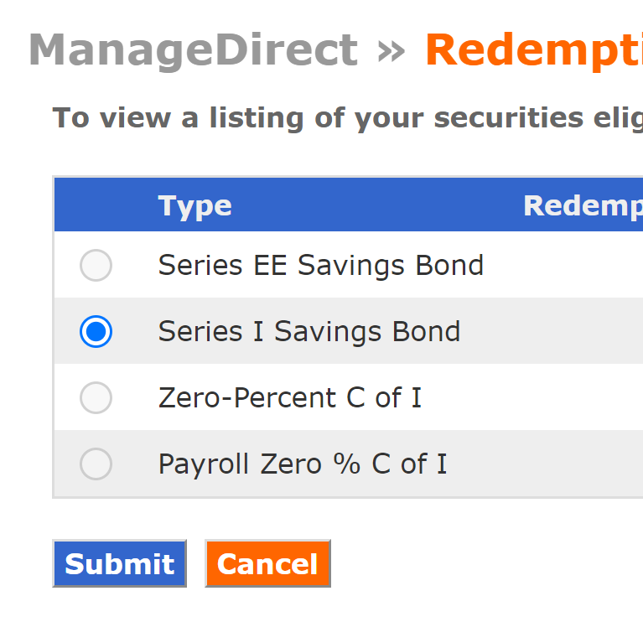Click the "Zero-Percent C of I" text label
Image resolution: width=643 pixels, height=622 pixels.
289,397
